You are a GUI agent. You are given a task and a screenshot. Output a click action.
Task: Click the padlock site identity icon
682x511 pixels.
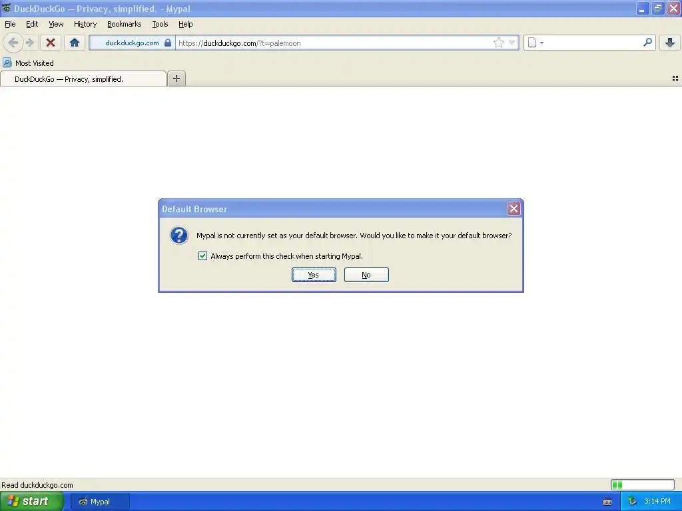click(167, 43)
